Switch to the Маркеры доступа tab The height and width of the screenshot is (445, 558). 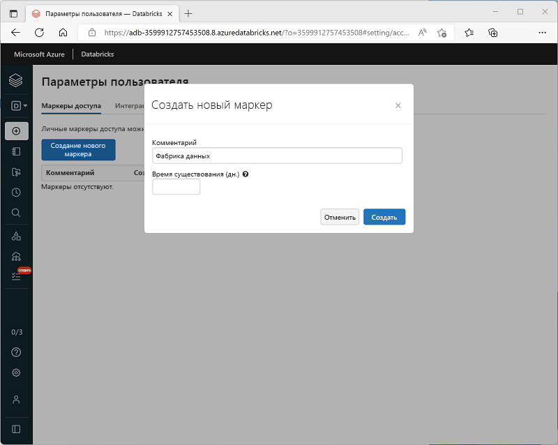click(x=71, y=106)
